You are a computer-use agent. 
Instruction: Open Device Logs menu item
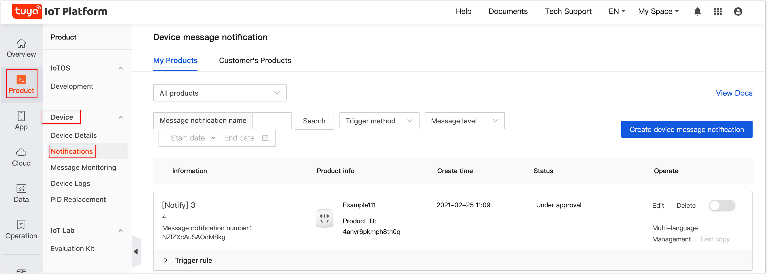click(70, 183)
